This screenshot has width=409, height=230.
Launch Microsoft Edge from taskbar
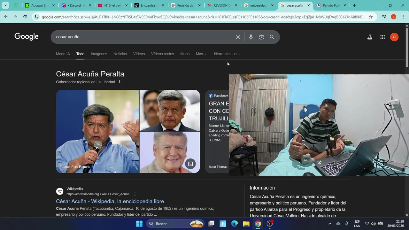pos(235,224)
